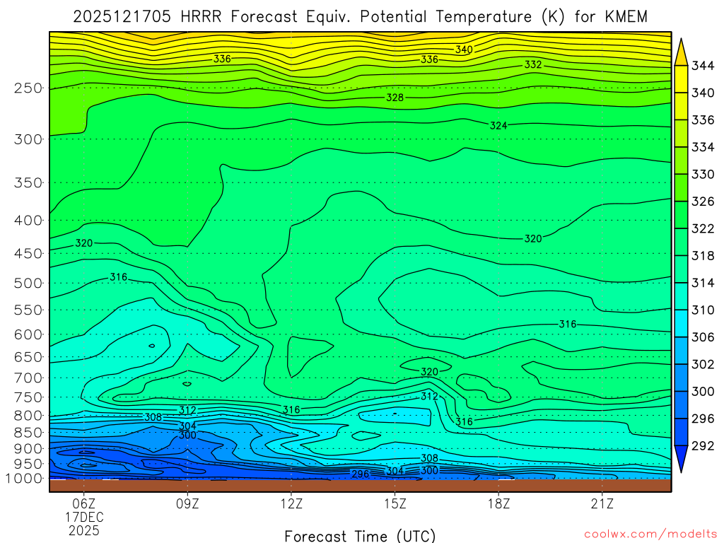Click the 1000 pressure level axis label
Image resolution: width=724 pixels, height=543 pixels.
tap(24, 479)
